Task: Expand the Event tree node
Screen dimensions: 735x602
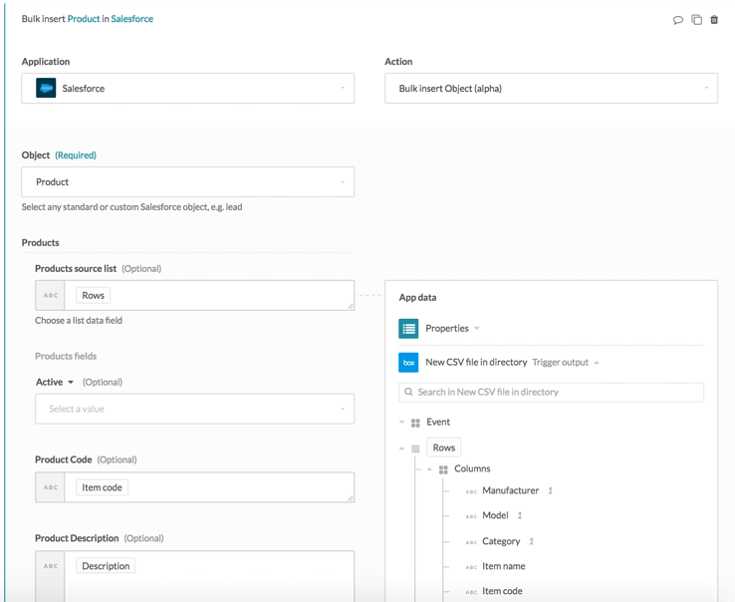Action: (402, 423)
